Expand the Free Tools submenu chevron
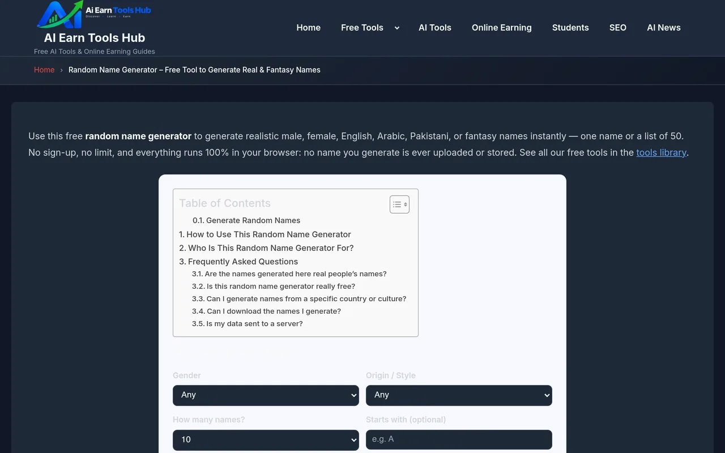 397,28
